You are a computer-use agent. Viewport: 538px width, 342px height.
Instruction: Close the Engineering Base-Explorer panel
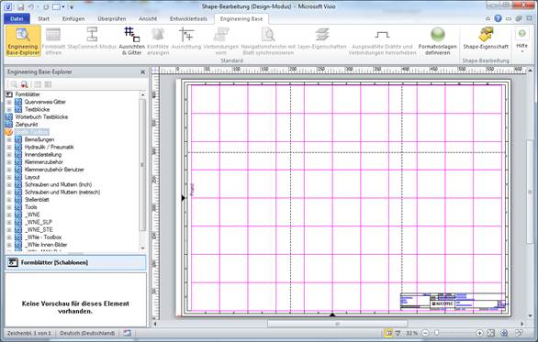point(142,72)
